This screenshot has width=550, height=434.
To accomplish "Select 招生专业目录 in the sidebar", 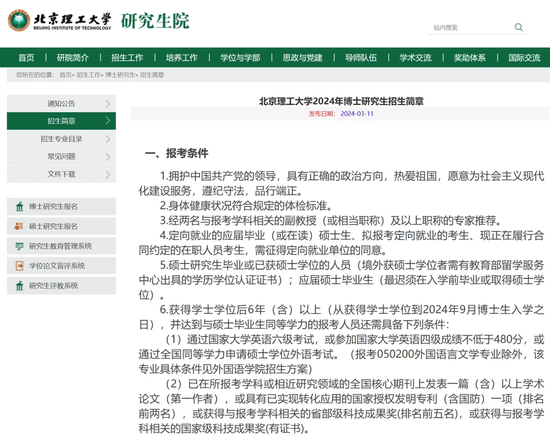I will click(x=61, y=139).
